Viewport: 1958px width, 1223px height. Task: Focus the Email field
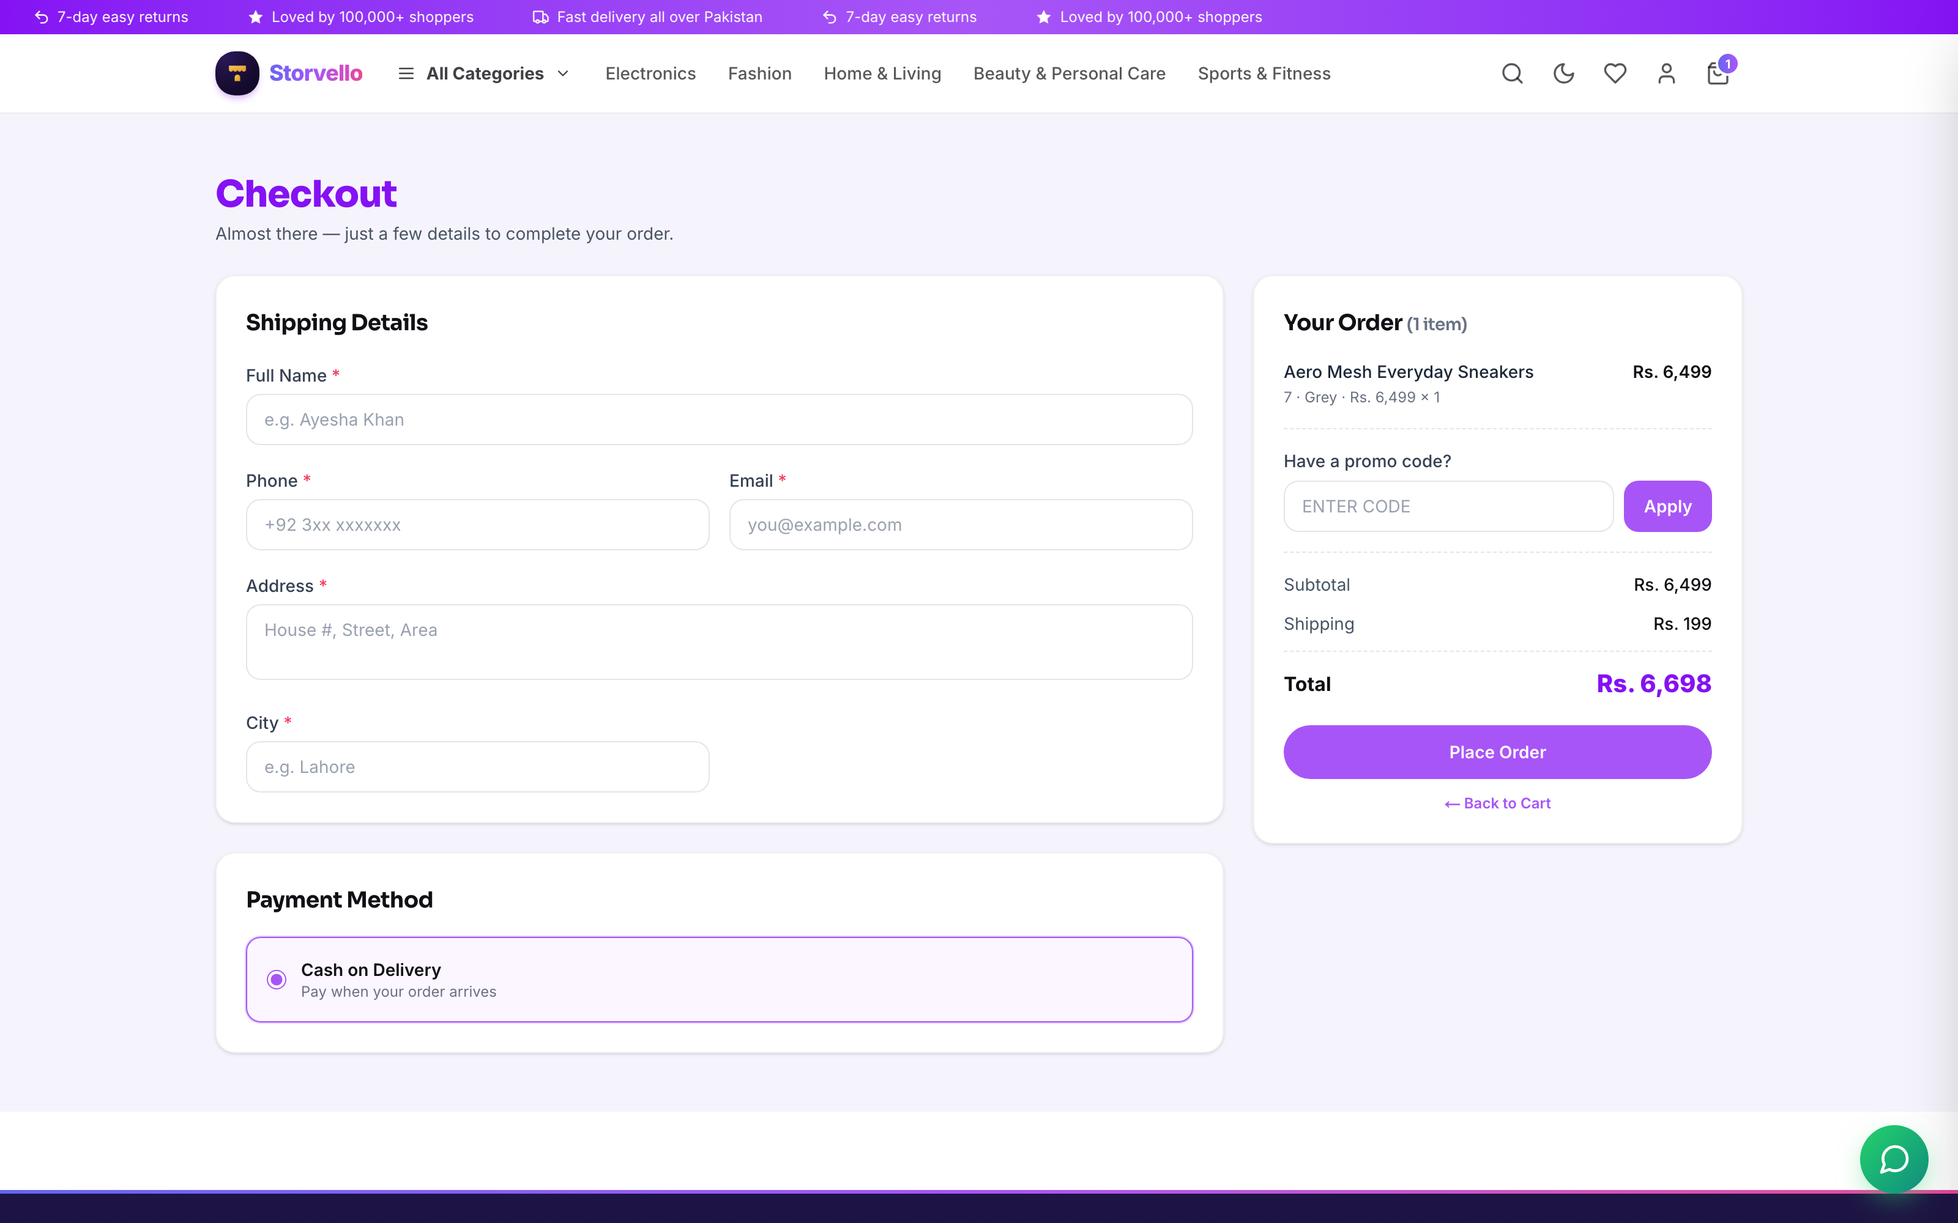[x=961, y=525]
